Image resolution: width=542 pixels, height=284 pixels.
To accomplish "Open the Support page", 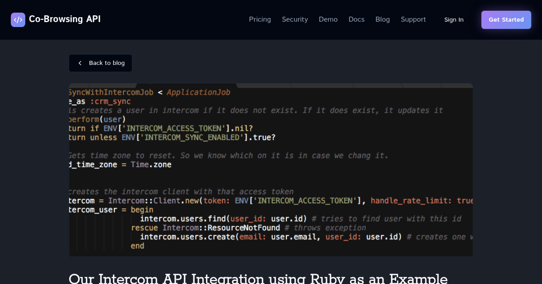I will click(413, 19).
